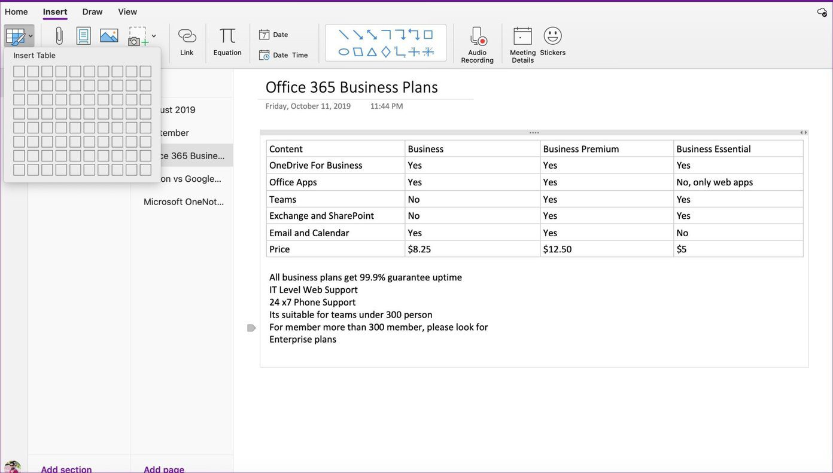Viewport: 833px width, 473px height.
Task: Click the 'Business Premium' header cell
Action: tap(607, 149)
